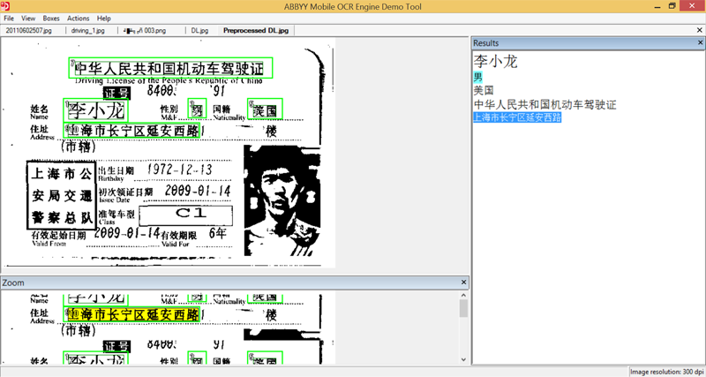
Task: Open the File menu
Action: point(9,18)
